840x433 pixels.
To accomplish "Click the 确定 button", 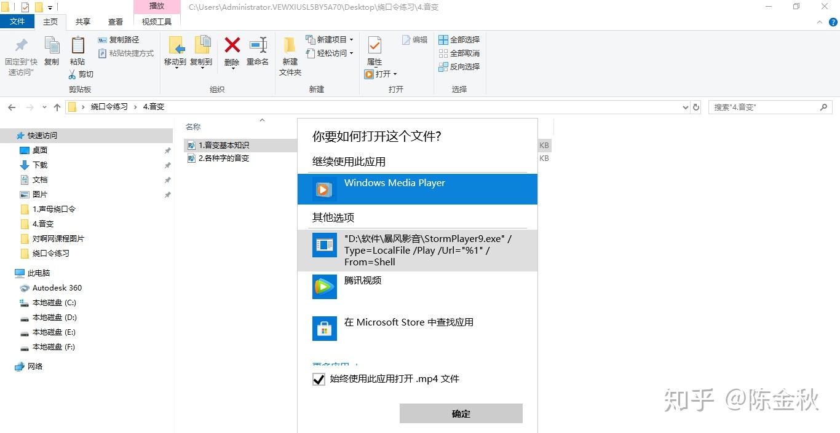I will coord(461,413).
